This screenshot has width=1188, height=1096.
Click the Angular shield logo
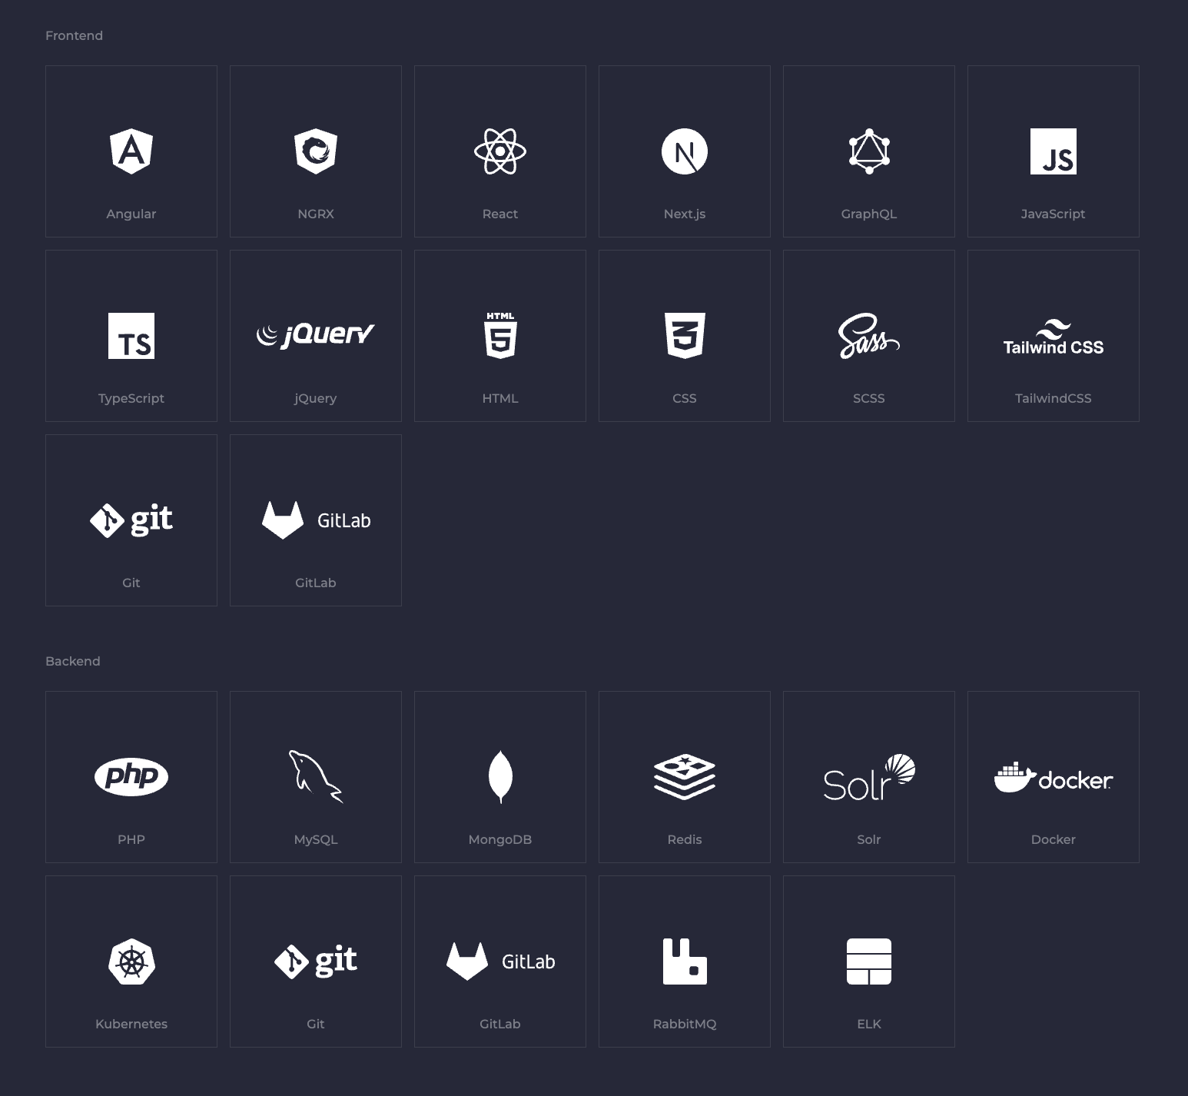(131, 151)
